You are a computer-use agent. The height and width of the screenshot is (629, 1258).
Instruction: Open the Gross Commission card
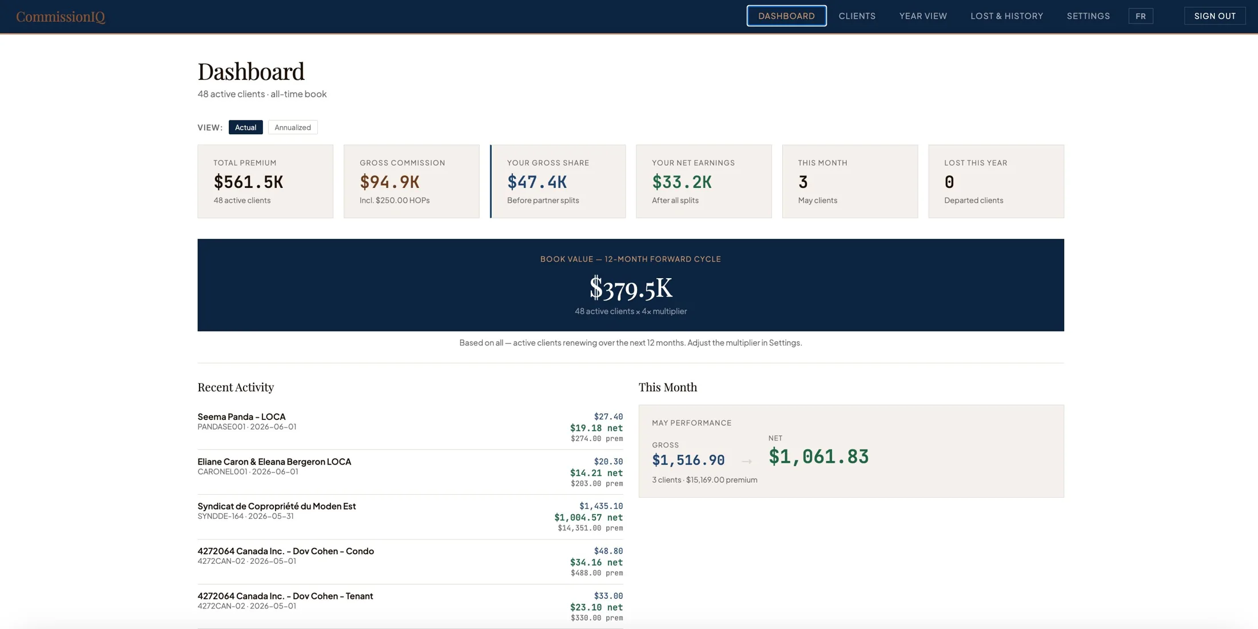(411, 181)
